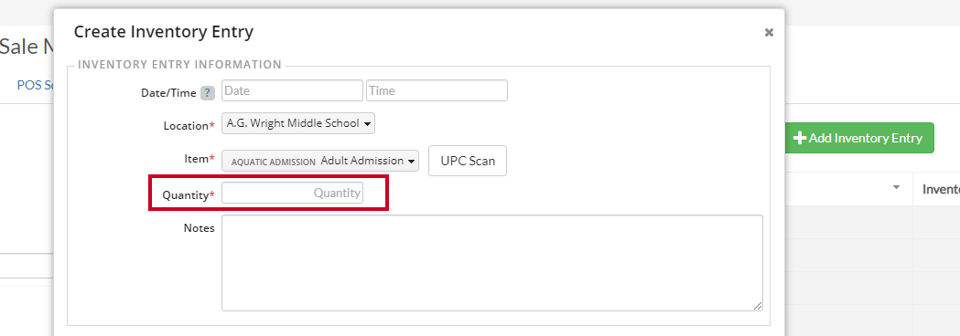Focus the Date input field
960x336 pixels.
[292, 90]
